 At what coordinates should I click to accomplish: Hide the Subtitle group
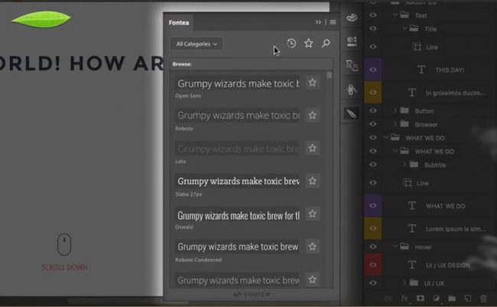pos(373,165)
